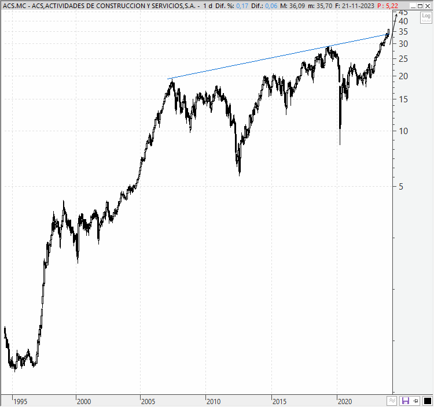Click the 2015 time axis label
The height and width of the screenshot is (407, 434).
[x=279, y=401]
